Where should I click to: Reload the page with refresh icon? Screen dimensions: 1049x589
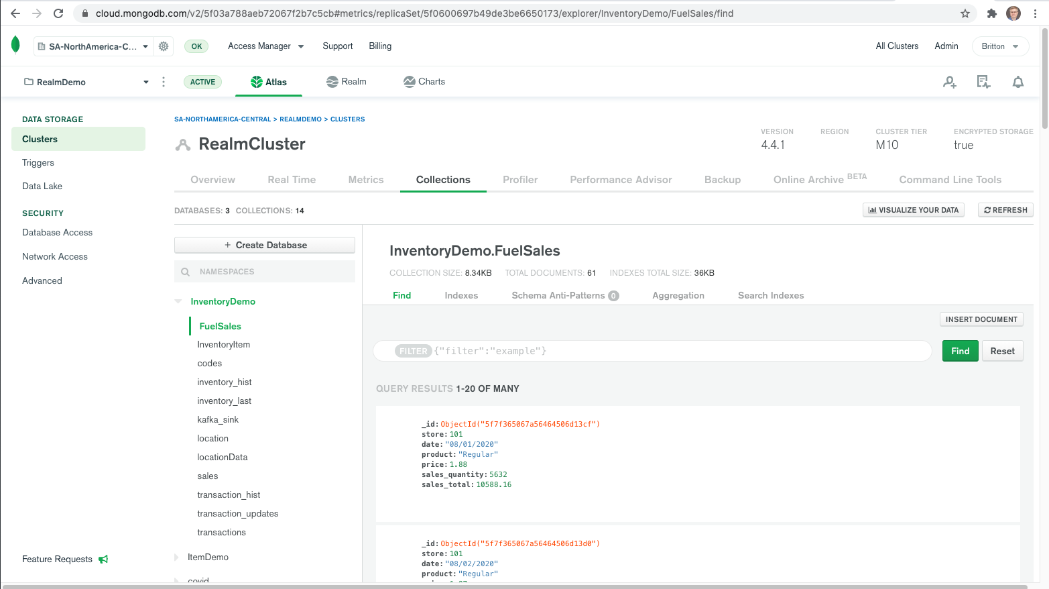[58, 13]
